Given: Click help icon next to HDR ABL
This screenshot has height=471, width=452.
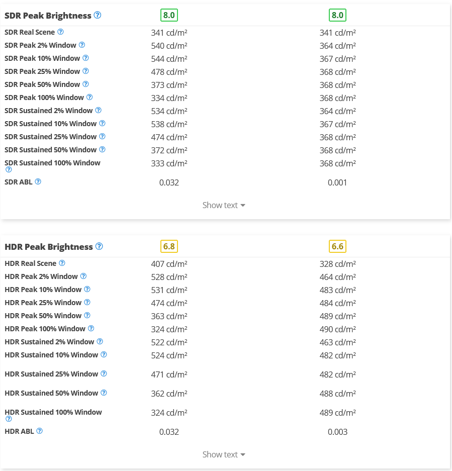Looking at the screenshot, I should click(39, 431).
